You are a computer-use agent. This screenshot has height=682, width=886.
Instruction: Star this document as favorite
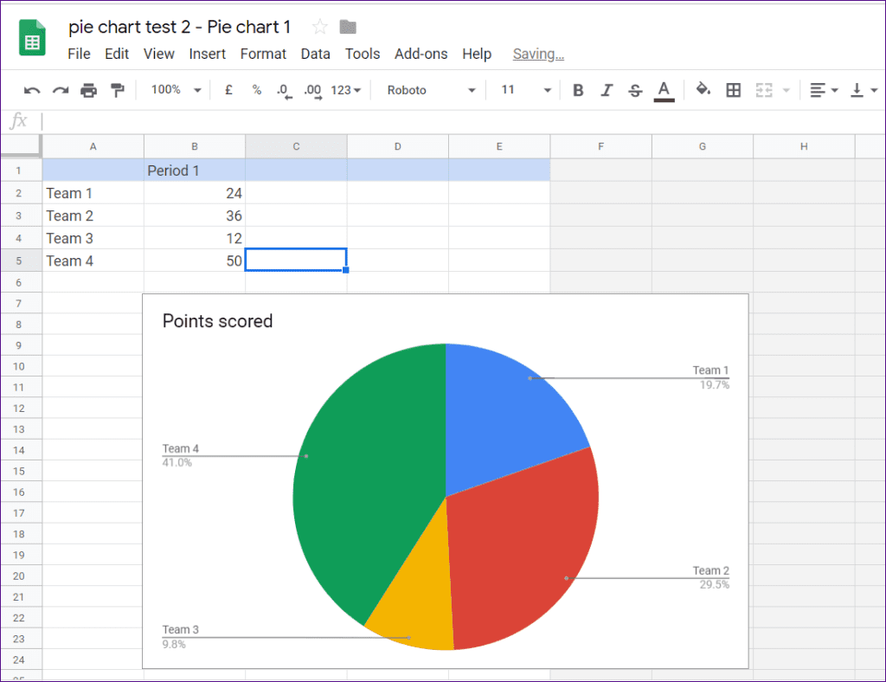pos(319,27)
